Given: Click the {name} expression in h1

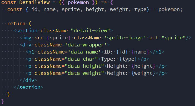Looking at the screenshot, I should click(x=140, y=52).
